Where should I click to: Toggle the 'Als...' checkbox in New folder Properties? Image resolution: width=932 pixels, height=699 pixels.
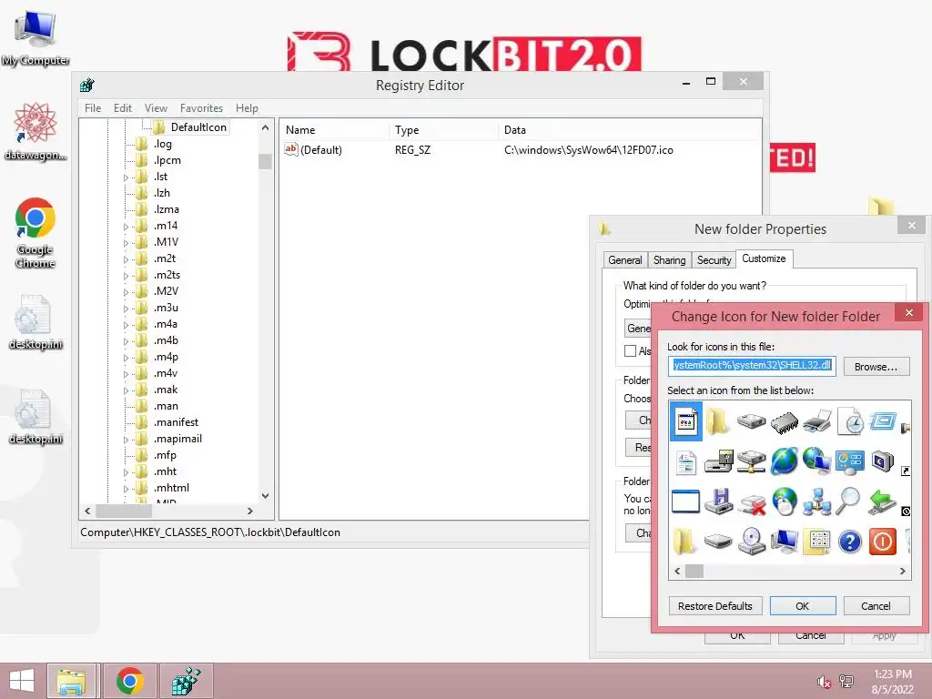(x=630, y=350)
